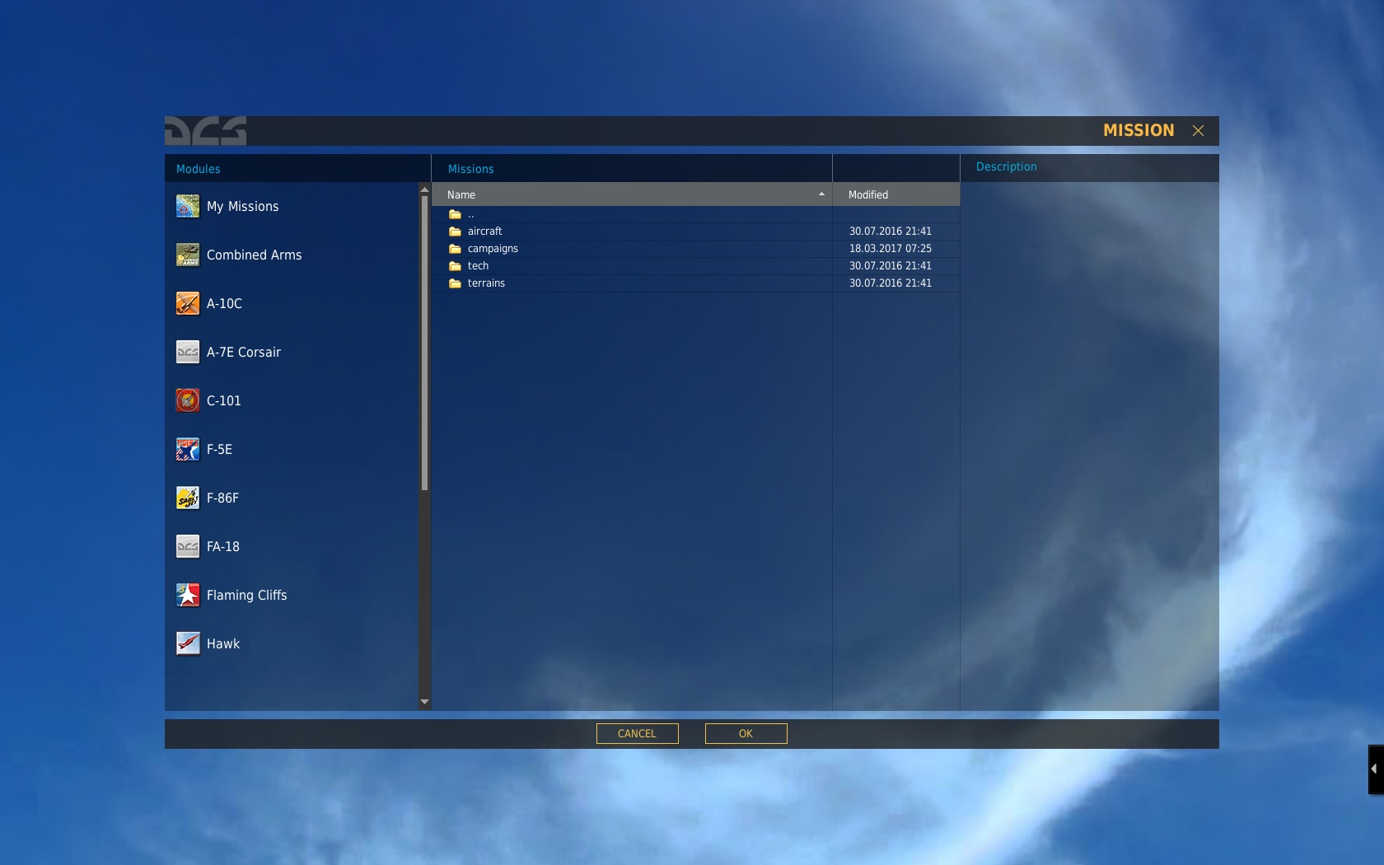Select the 'A-10C' label

pyautogui.click(x=224, y=303)
